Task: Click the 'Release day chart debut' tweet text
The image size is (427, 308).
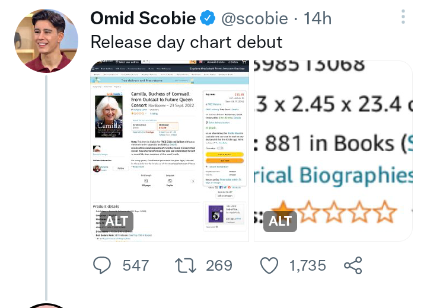Action: pyautogui.click(x=186, y=41)
